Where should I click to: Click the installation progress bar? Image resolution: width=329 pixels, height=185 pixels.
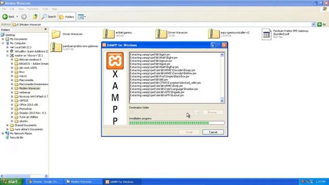point(177,123)
